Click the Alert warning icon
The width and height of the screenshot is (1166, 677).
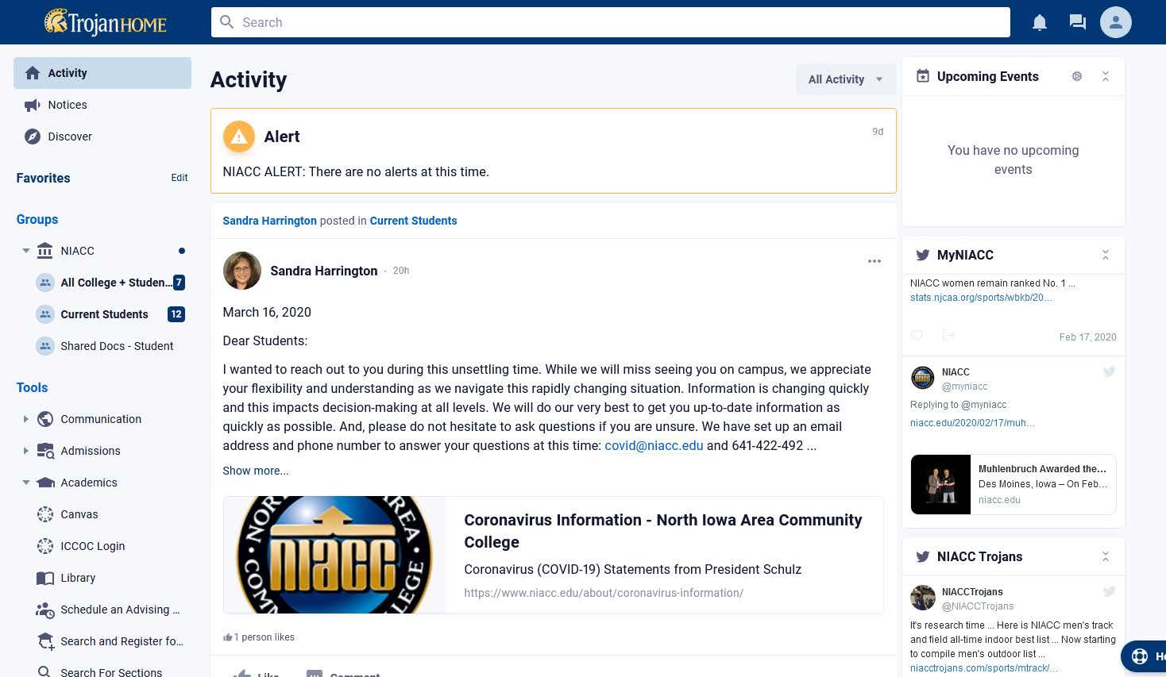pos(239,137)
